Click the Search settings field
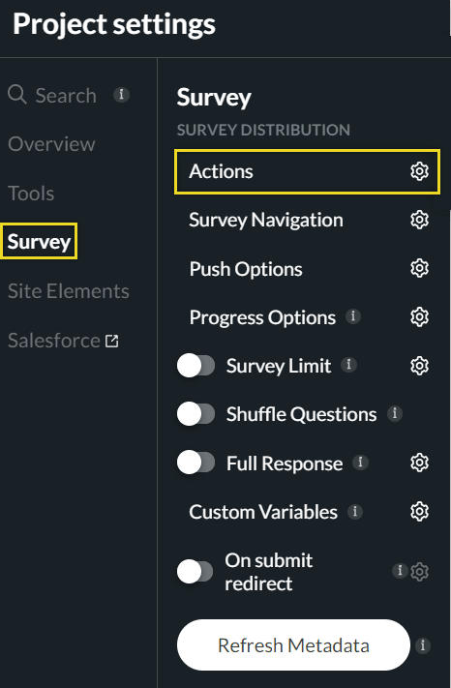451x688 pixels. pyautogui.click(x=52, y=95)
